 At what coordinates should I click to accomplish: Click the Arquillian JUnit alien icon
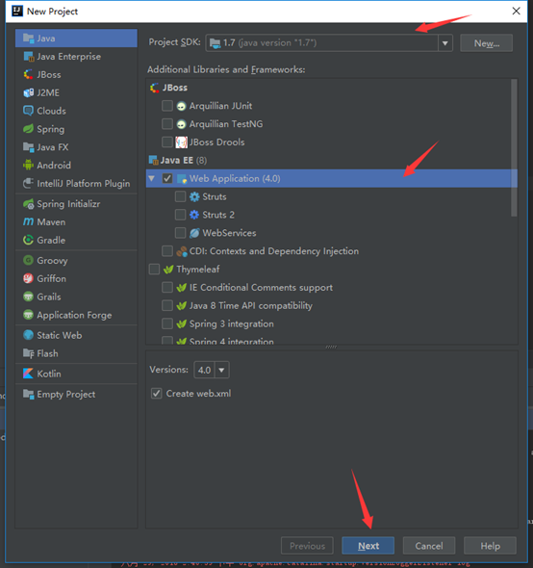point(181,106)
